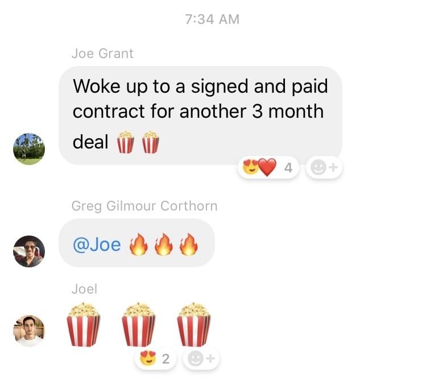Add a reaction to Joe Grant's message
Viewport: 426px width, 392px height.
324,167
